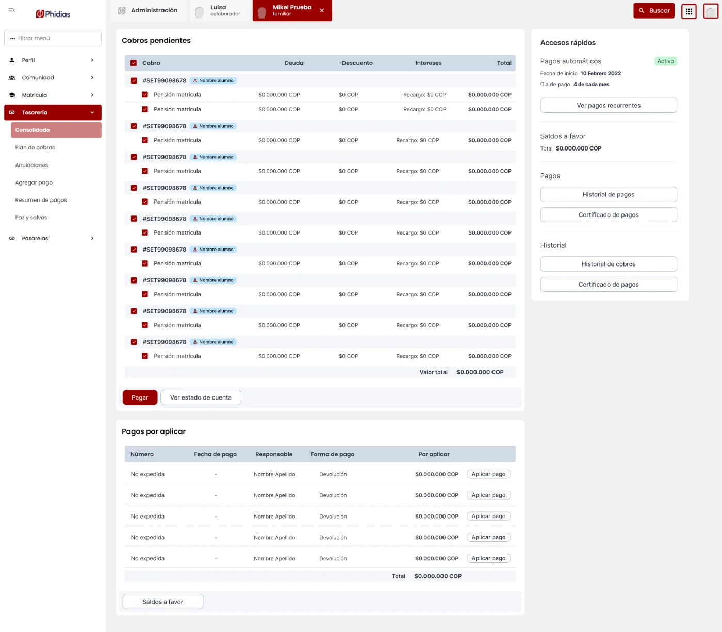Image resolution: width=722 pixels, height=632 pixels.
Task: Open the apps grid icon
Action: (x=689, y=11)
